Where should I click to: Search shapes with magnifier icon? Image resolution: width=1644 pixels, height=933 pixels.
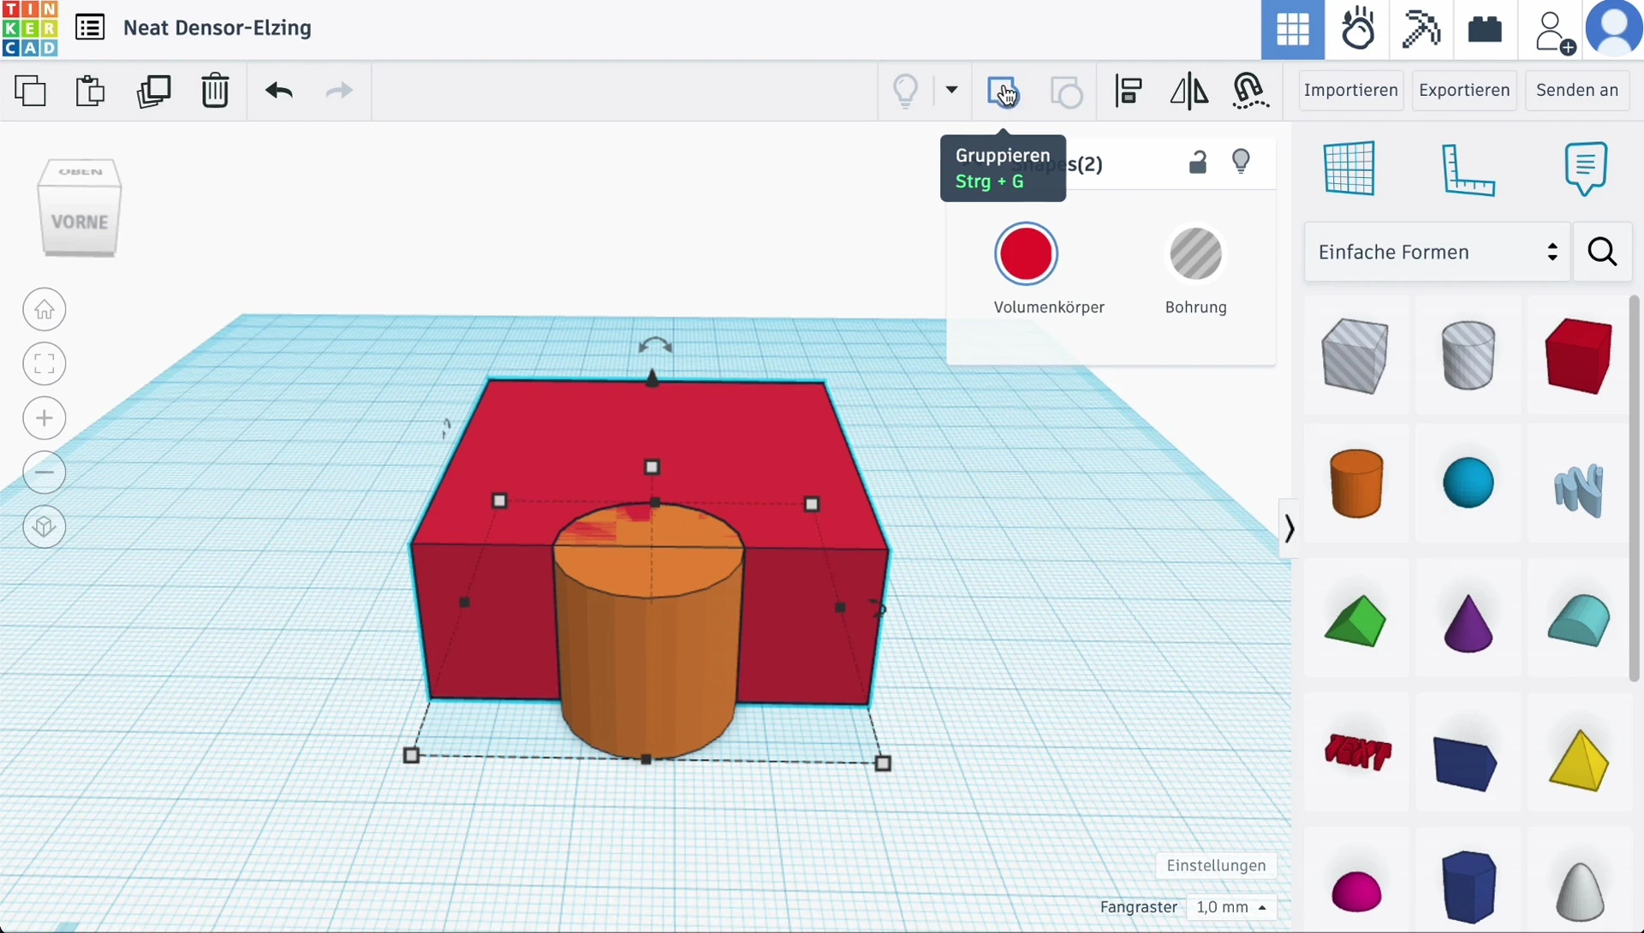1602,252
